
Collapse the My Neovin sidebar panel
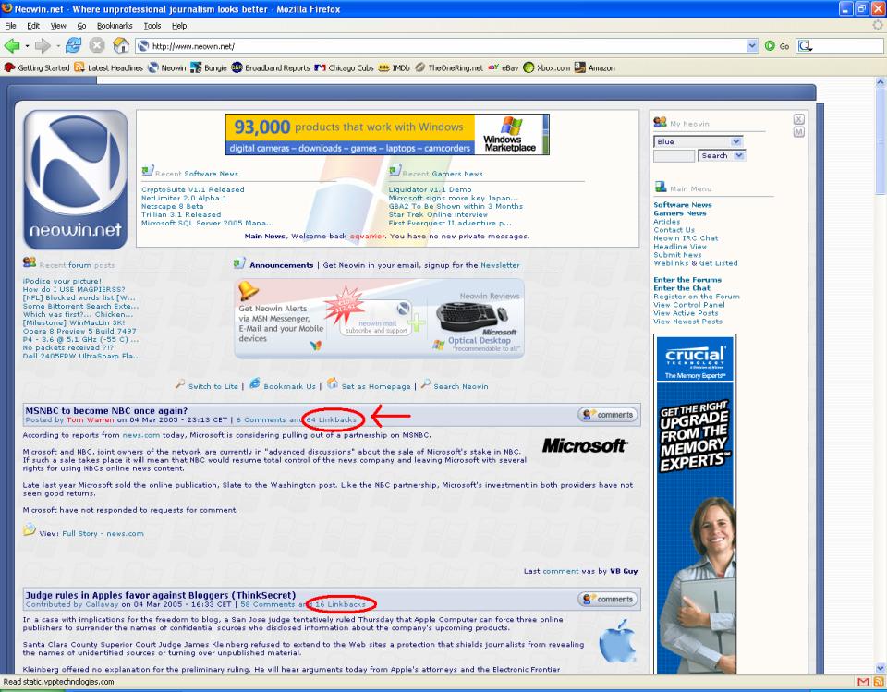coord(798,121)
